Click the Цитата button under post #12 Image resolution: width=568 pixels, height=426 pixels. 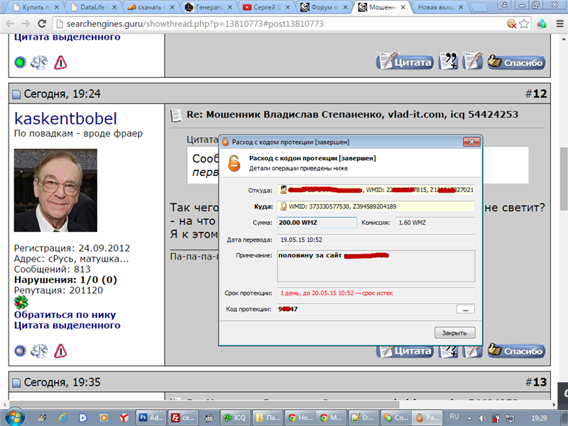click(405, 352)
